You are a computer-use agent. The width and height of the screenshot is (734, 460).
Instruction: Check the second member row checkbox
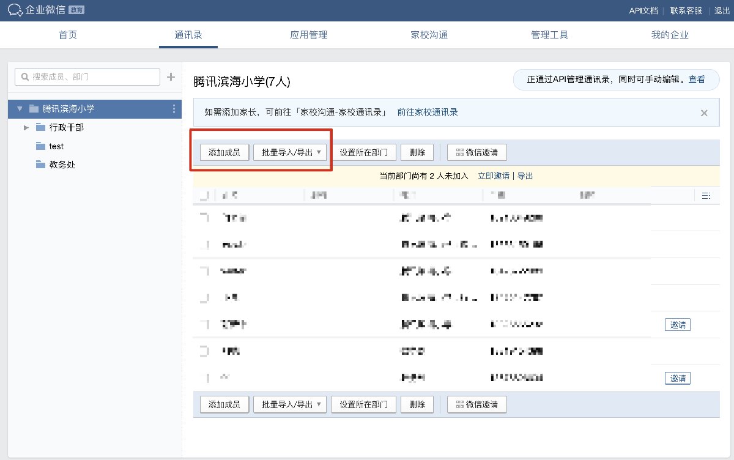coord(204,245)
